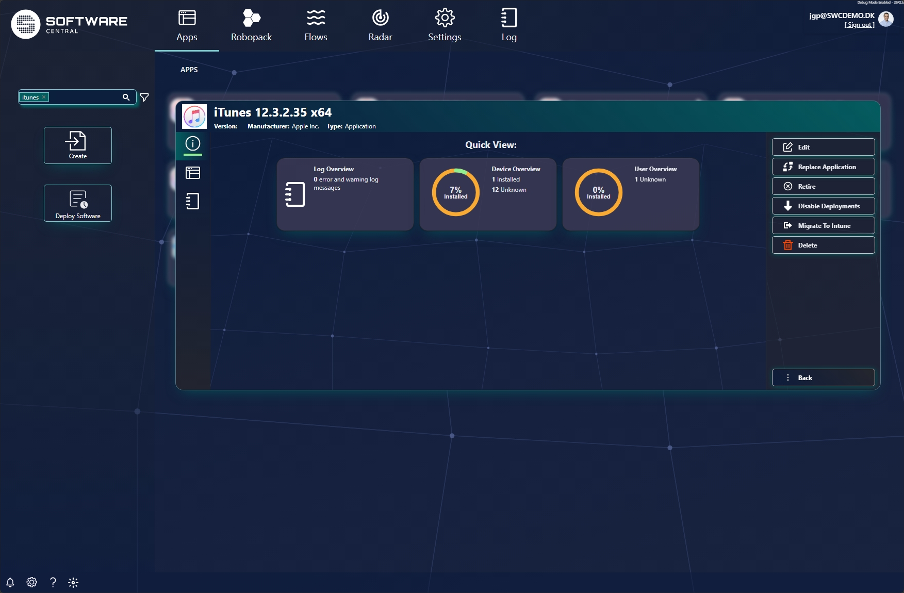The height and width of the screenshot is (593, 904).
Task: Open the Log section
Action: point(509,26)
